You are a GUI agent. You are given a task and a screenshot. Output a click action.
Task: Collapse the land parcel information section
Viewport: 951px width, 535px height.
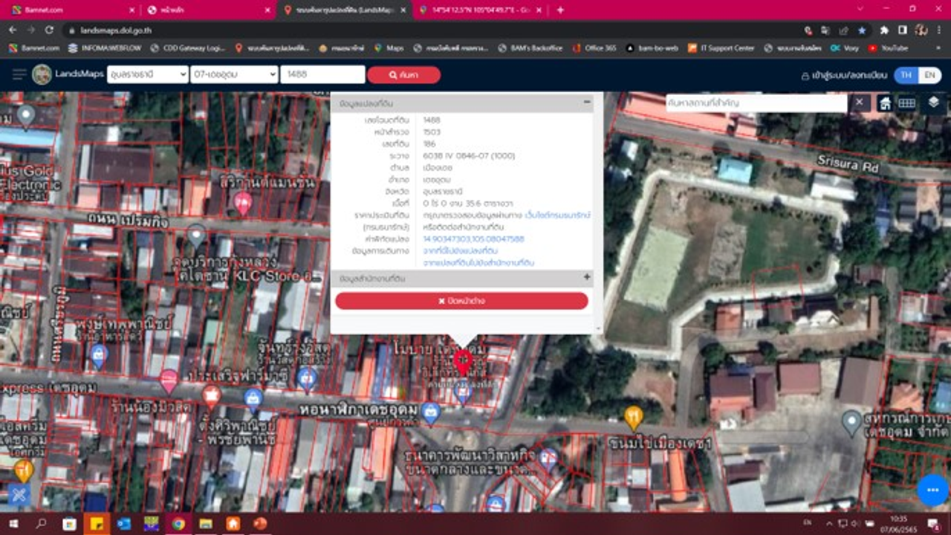point(587,103)
